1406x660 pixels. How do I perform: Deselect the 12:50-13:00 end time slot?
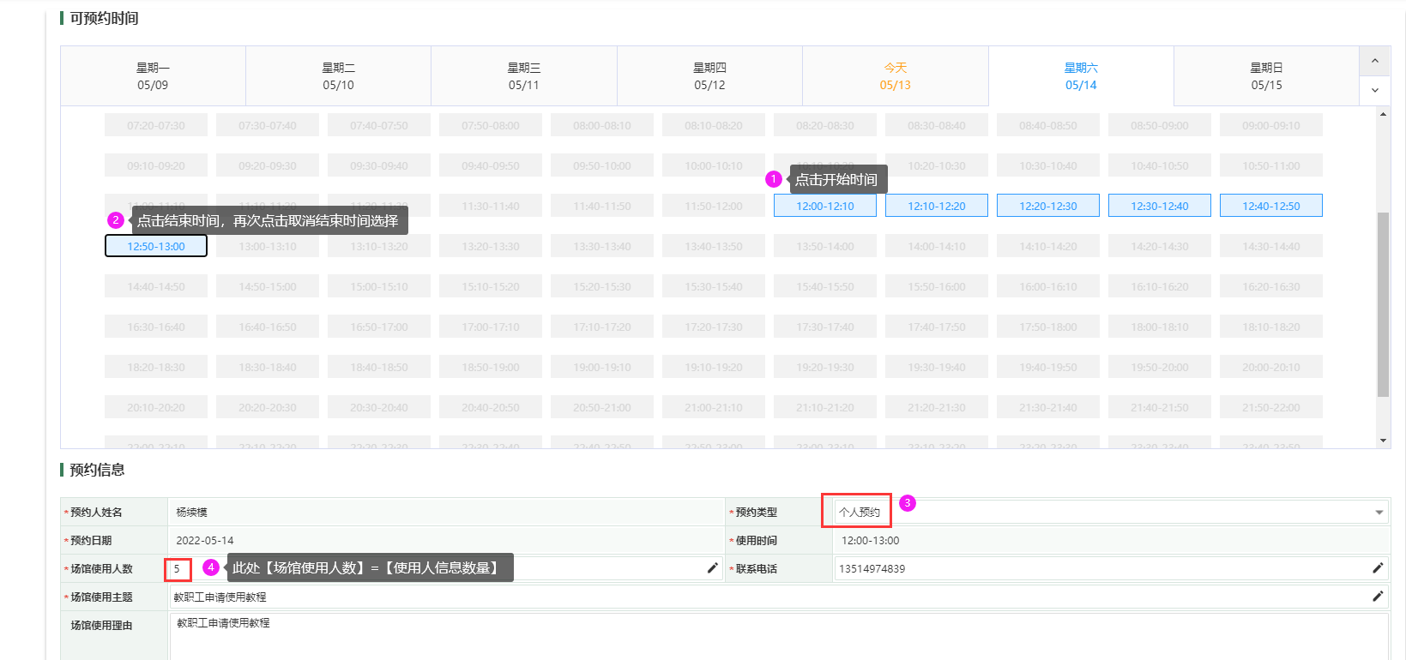pyautogui.click(x=156, y=246)
